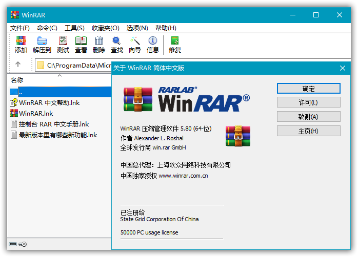Click the www.winrar.com.cn text

pos(183,176)
